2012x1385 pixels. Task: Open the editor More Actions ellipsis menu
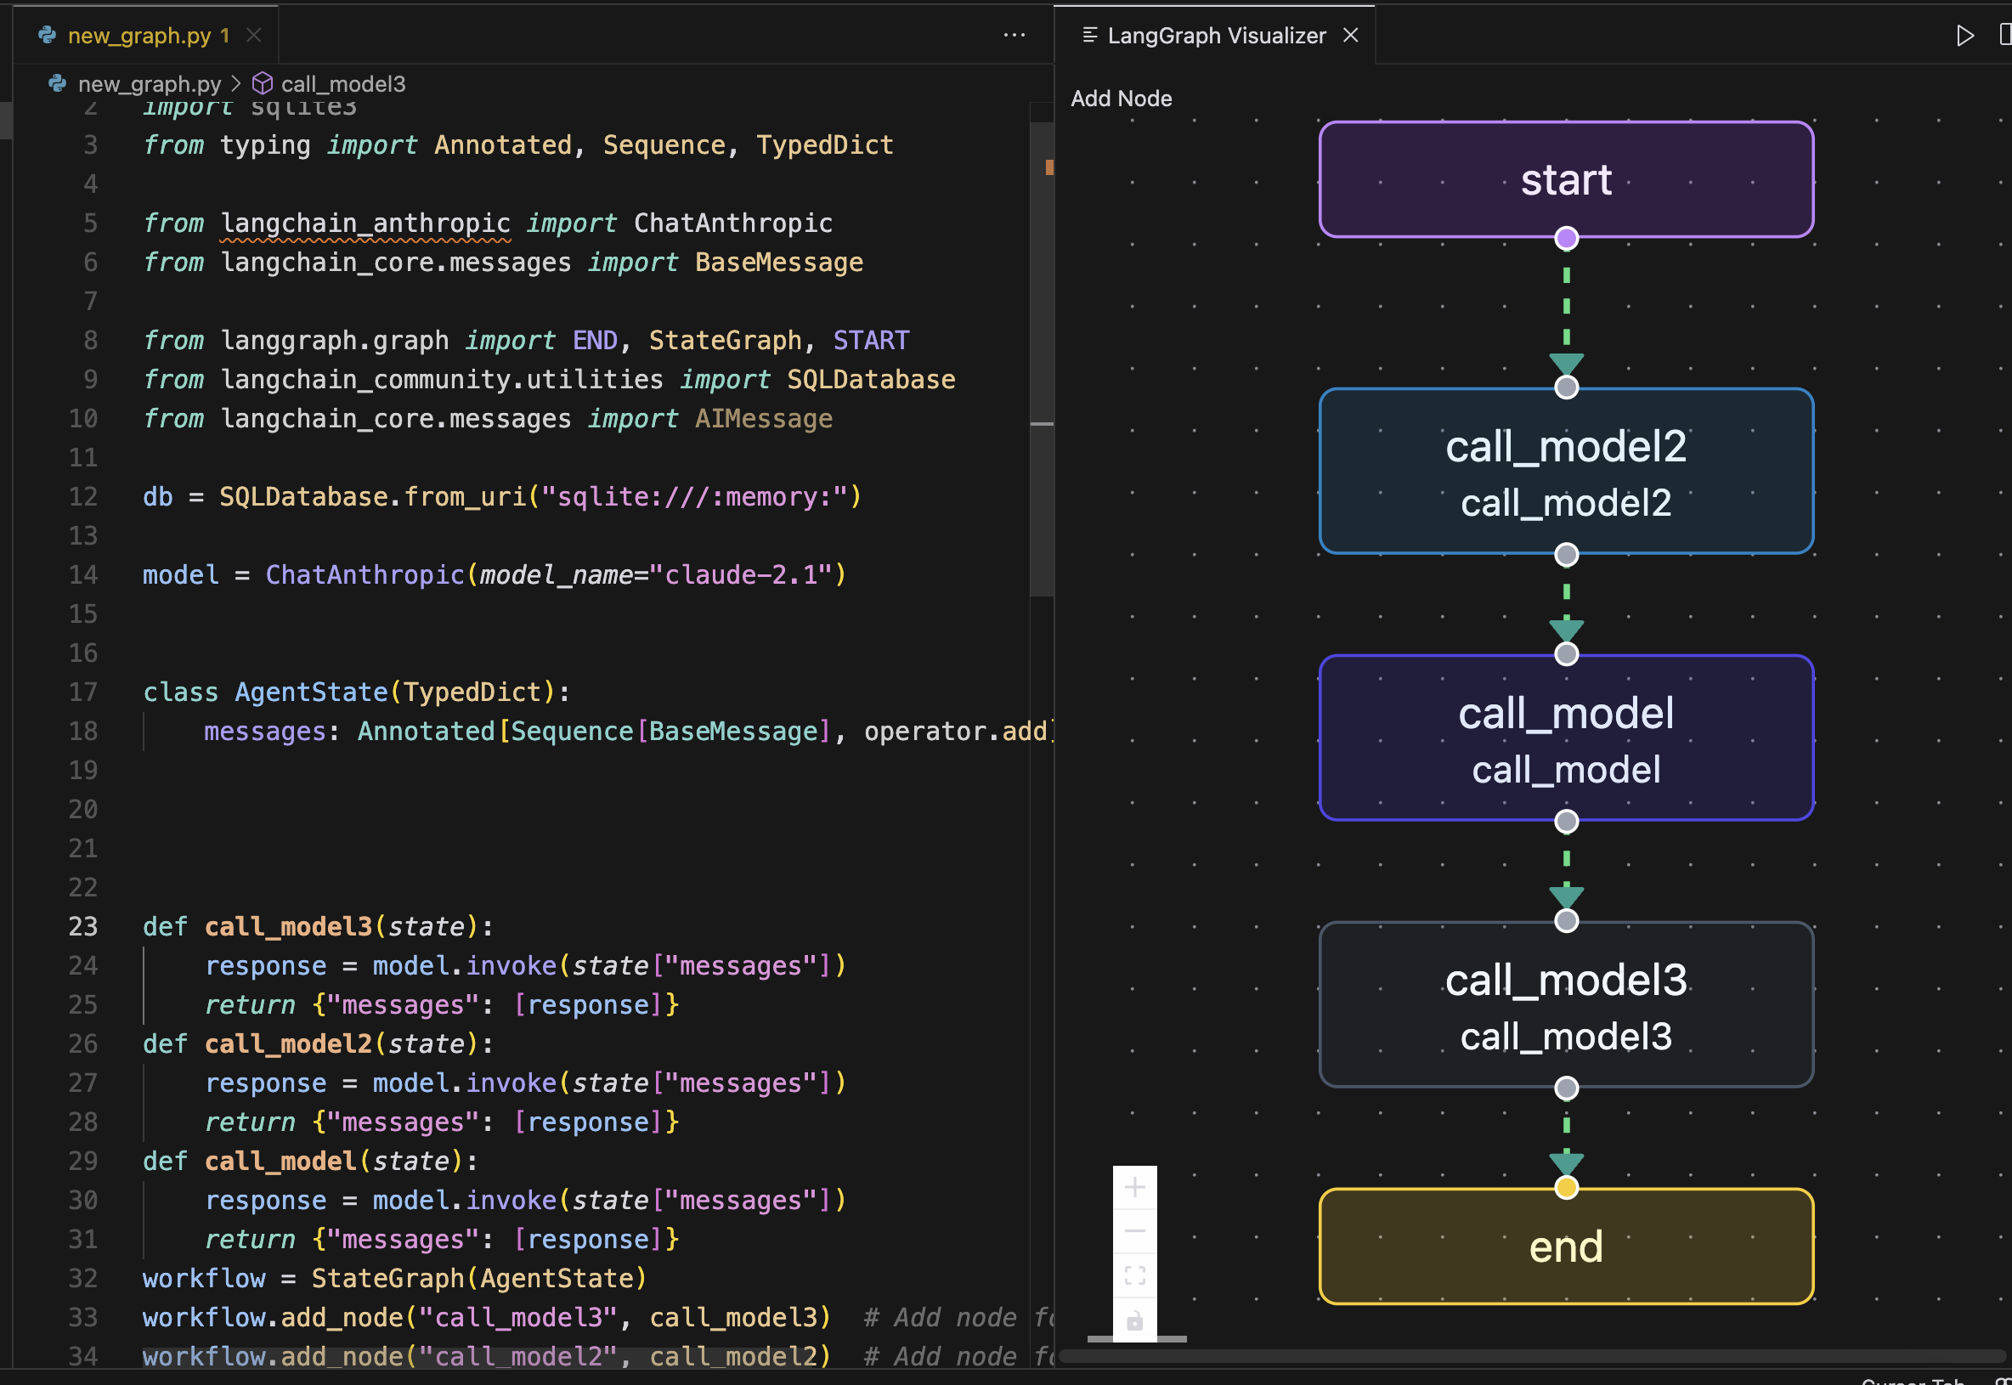(x=1014, y=36)
